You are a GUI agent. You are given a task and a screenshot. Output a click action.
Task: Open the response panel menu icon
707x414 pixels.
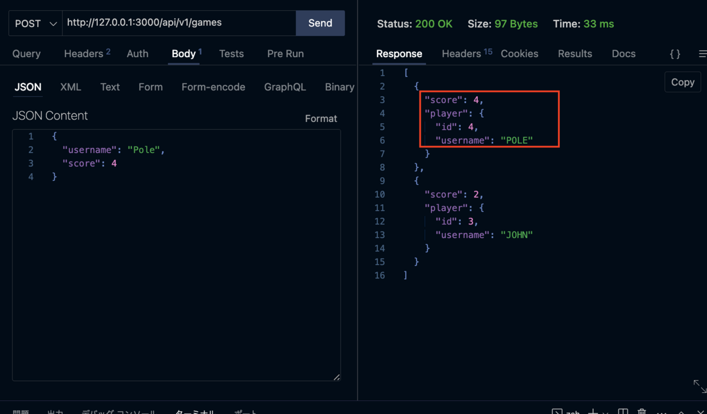702,54
